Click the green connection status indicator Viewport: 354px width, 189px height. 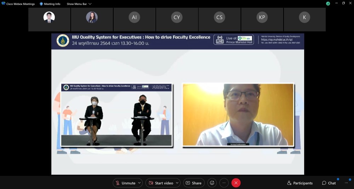[x=328, y=4]
